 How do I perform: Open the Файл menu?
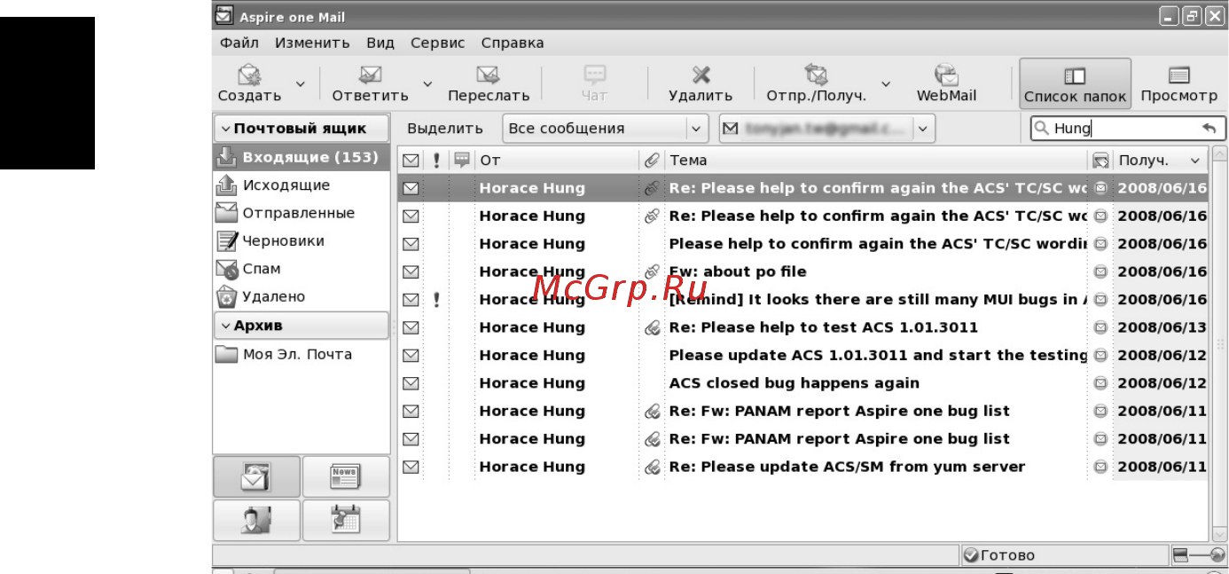point(239,43)
